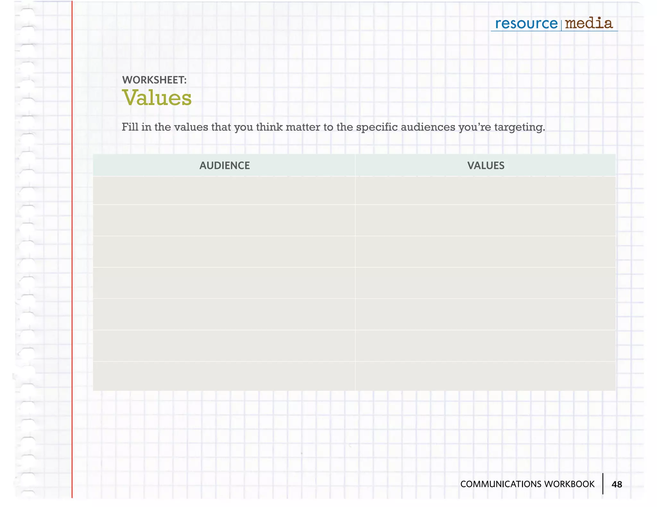Click the VALUES column header
The height and width of the screenshot is (507, 657).
486,165
